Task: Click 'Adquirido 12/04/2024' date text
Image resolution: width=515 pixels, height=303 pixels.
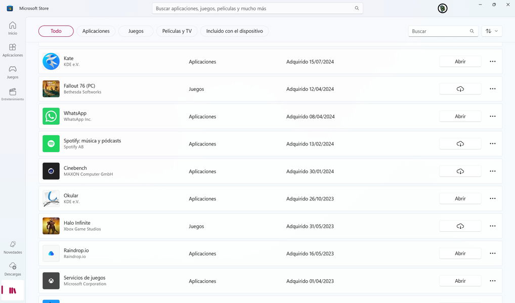Action: (x=310, y=89)
